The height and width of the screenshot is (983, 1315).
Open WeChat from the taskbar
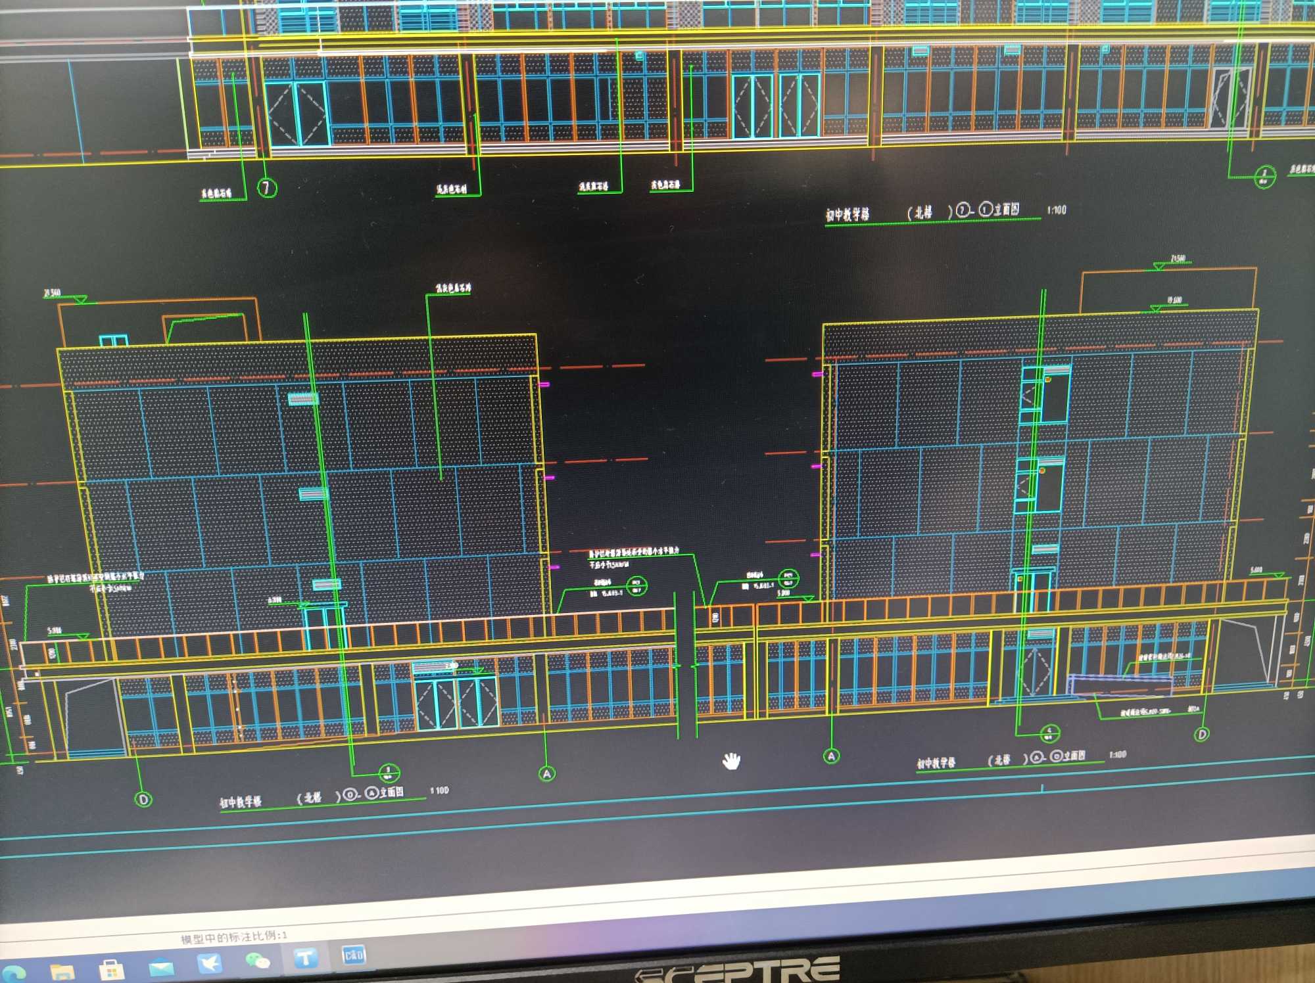coord(258,961)
